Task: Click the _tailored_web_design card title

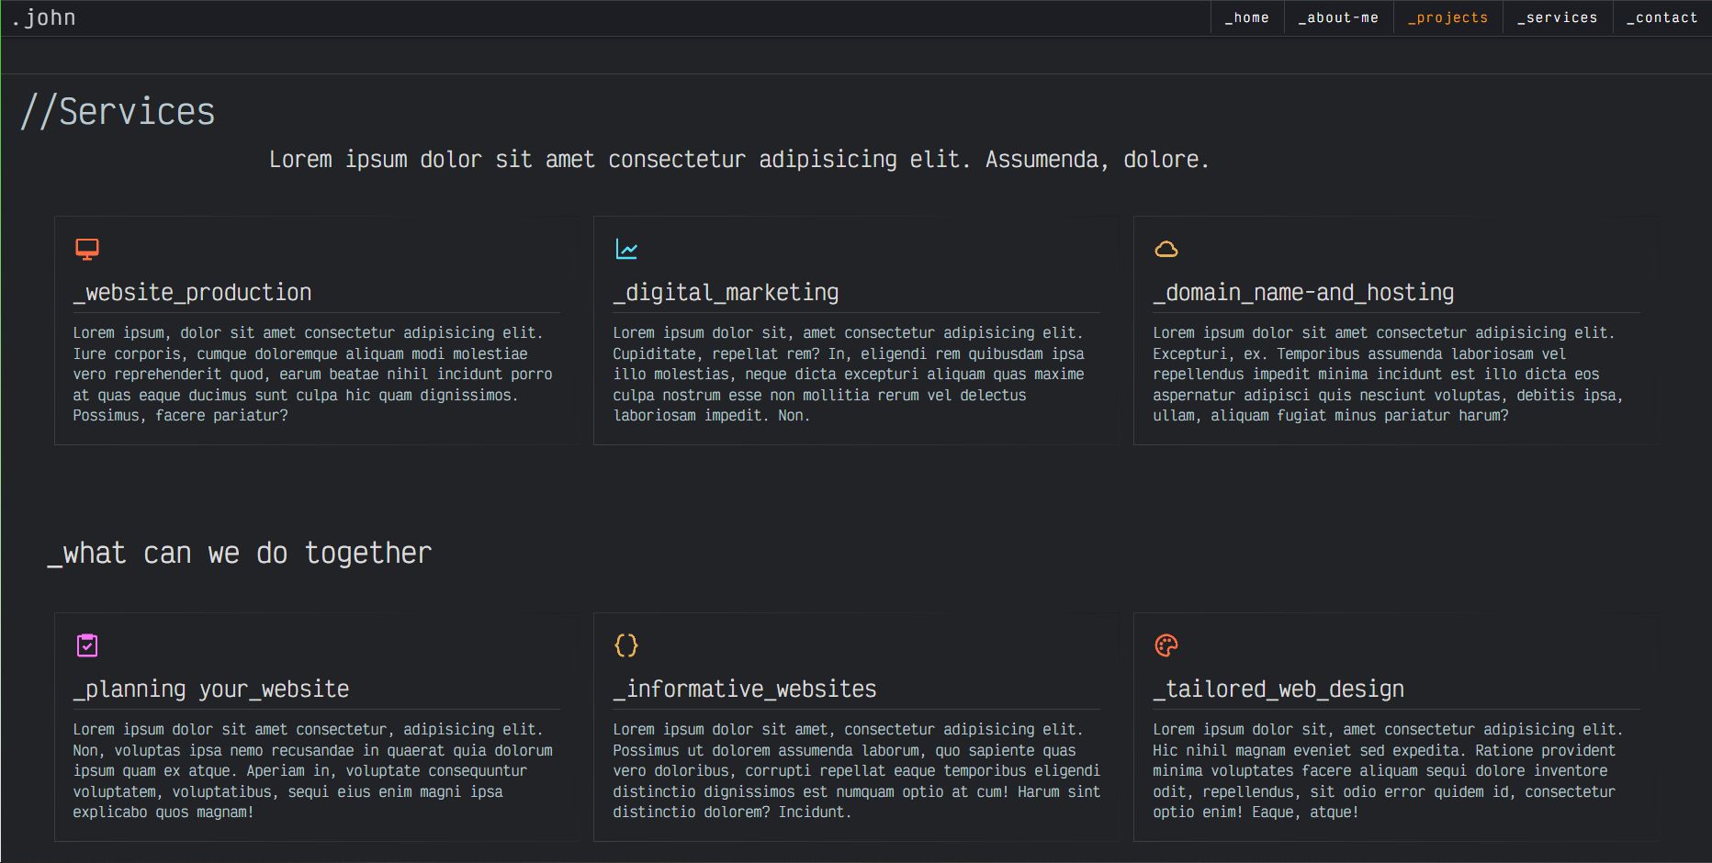Action: (x=1278, y=689)
